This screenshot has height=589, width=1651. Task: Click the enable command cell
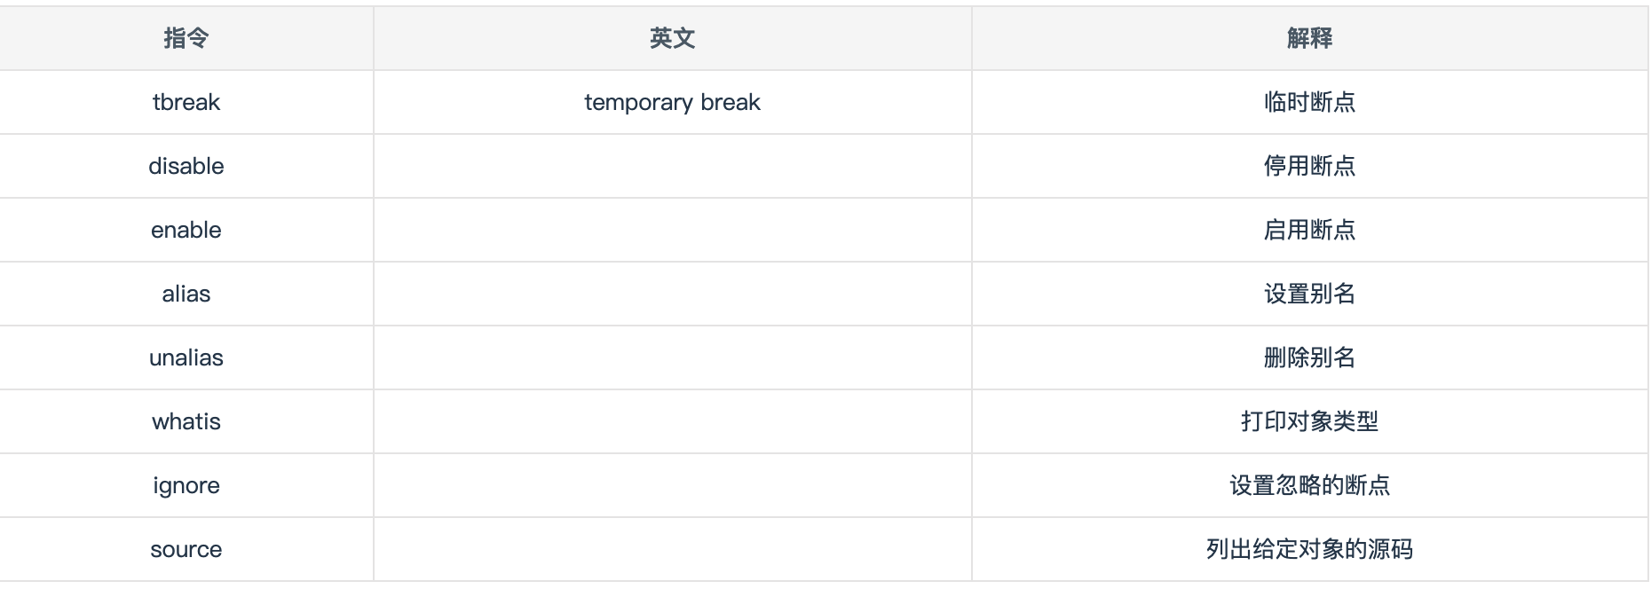[x=186, y=230]
